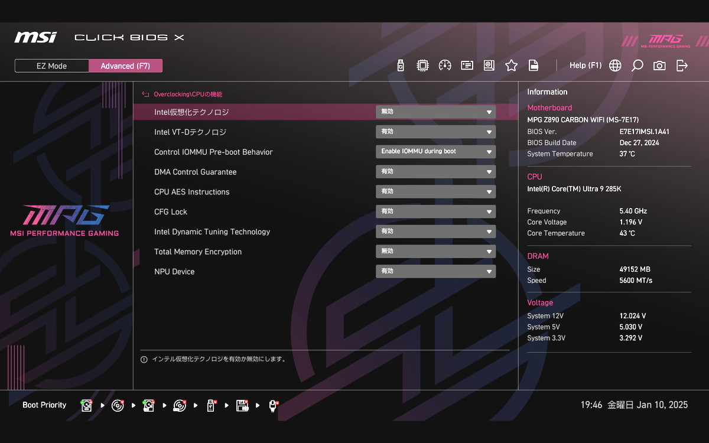
Task: Select the floppy disk boot device
Action: pyautogui.click(x=242, y=405)
